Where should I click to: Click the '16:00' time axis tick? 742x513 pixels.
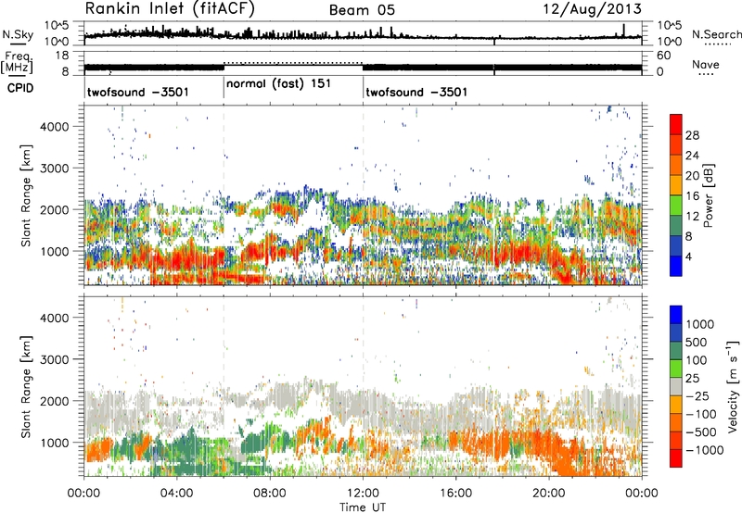coord(455,494)
